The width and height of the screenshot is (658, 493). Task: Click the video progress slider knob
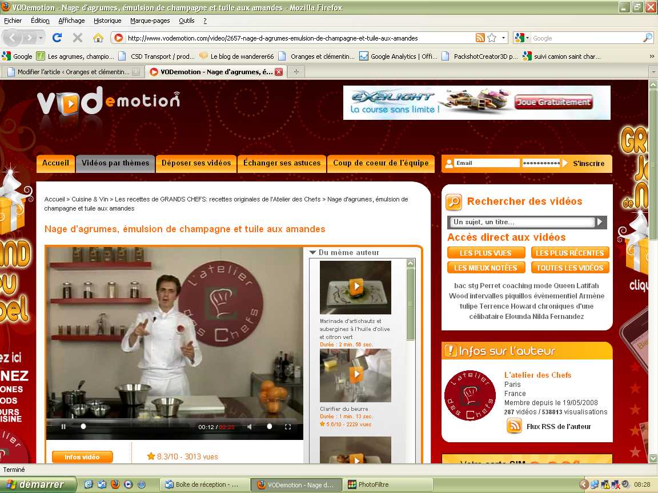[x=83, y=426]
